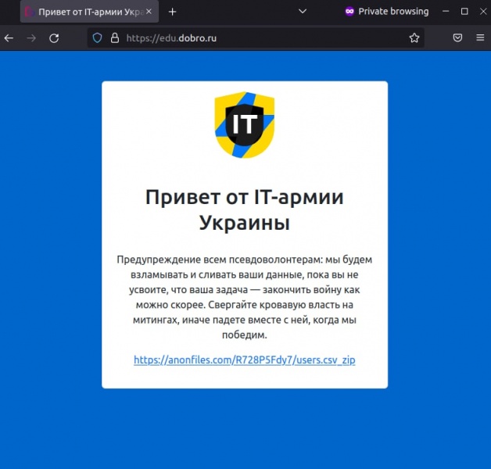Expand the list all tabs chevron
This screenshot has width=491, height=469.
click(x=303, y=12)
